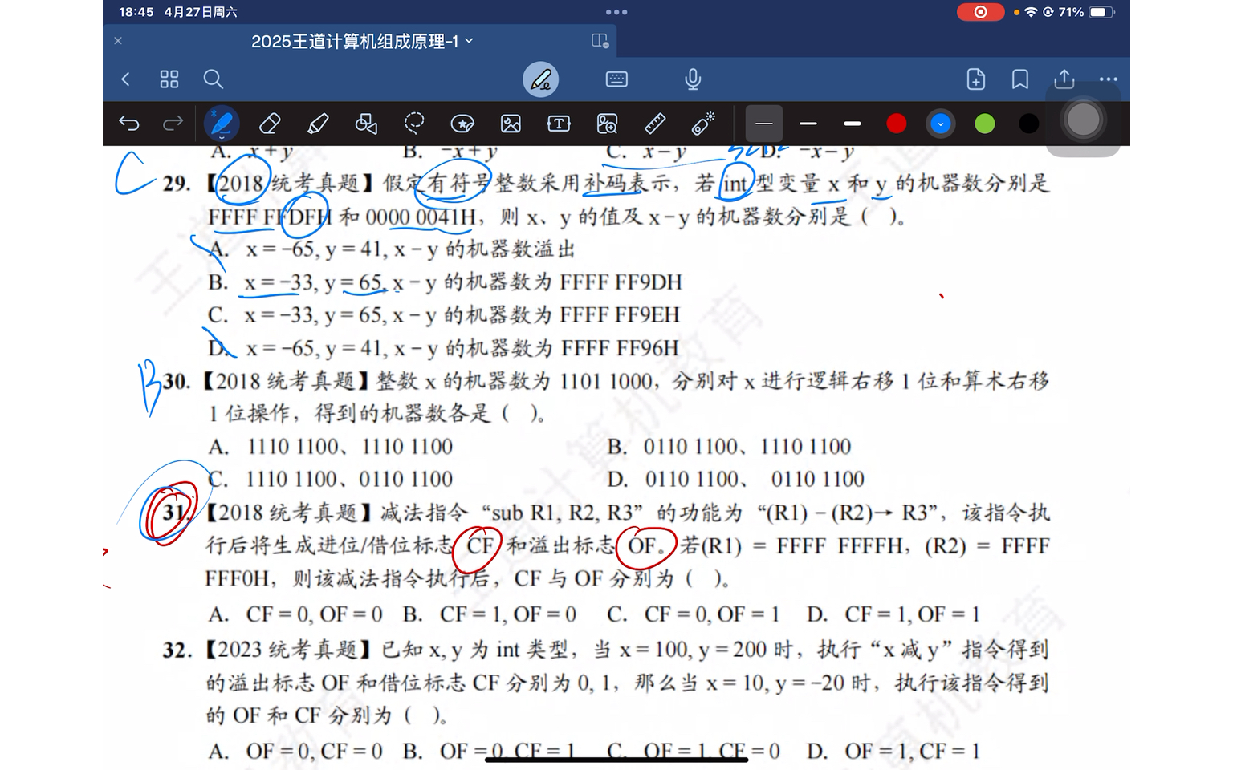Pick the green pen color
This screenshot has width=1233, height=770.
[x=985, y=124]
